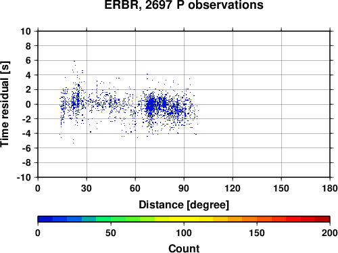Click the y-axis tick label '0'
The image size is (338, 253).
tap(28, 104)
